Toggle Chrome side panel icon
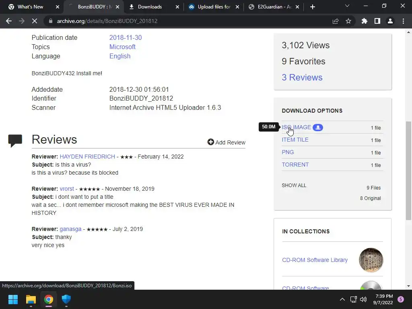The image size is (412, 309). point(377,21)
